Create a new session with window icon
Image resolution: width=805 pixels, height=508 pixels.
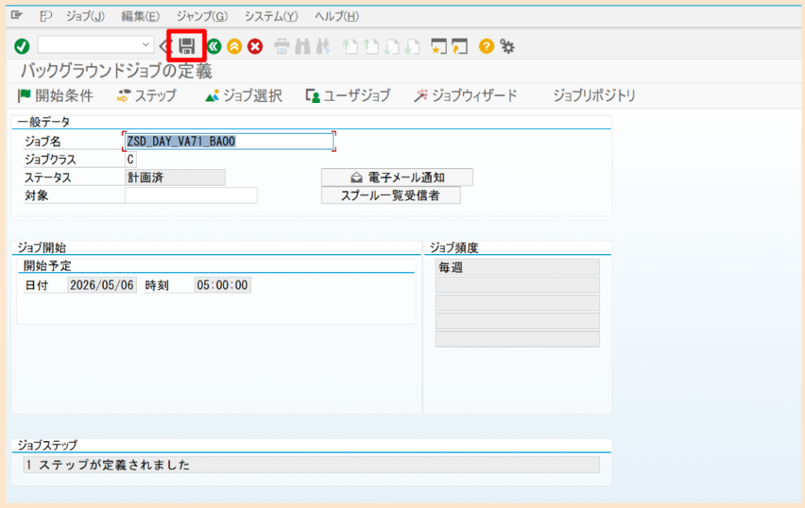click(439, 46)
